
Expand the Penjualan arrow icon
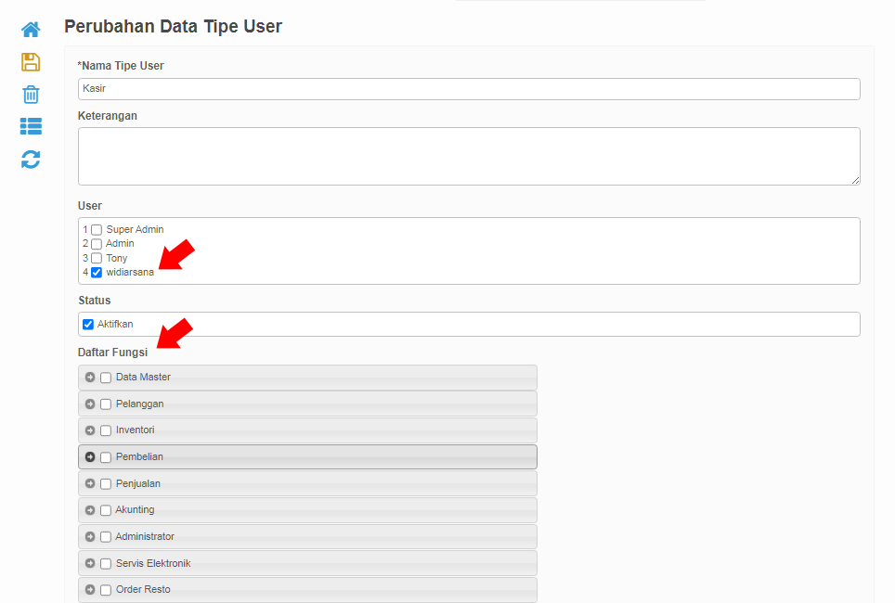[x=90, y=483]
